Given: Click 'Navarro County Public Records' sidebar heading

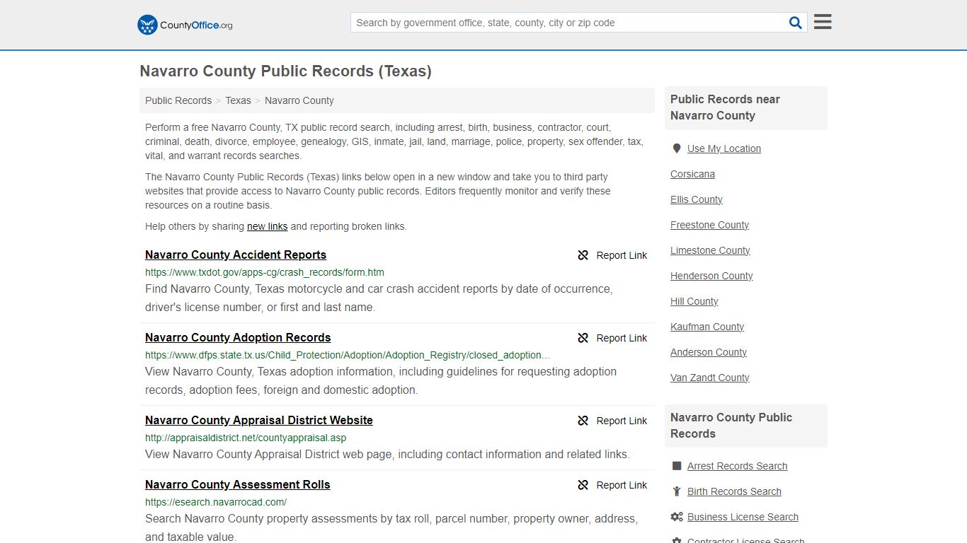Looking at the screenshot, I should 731,426.
